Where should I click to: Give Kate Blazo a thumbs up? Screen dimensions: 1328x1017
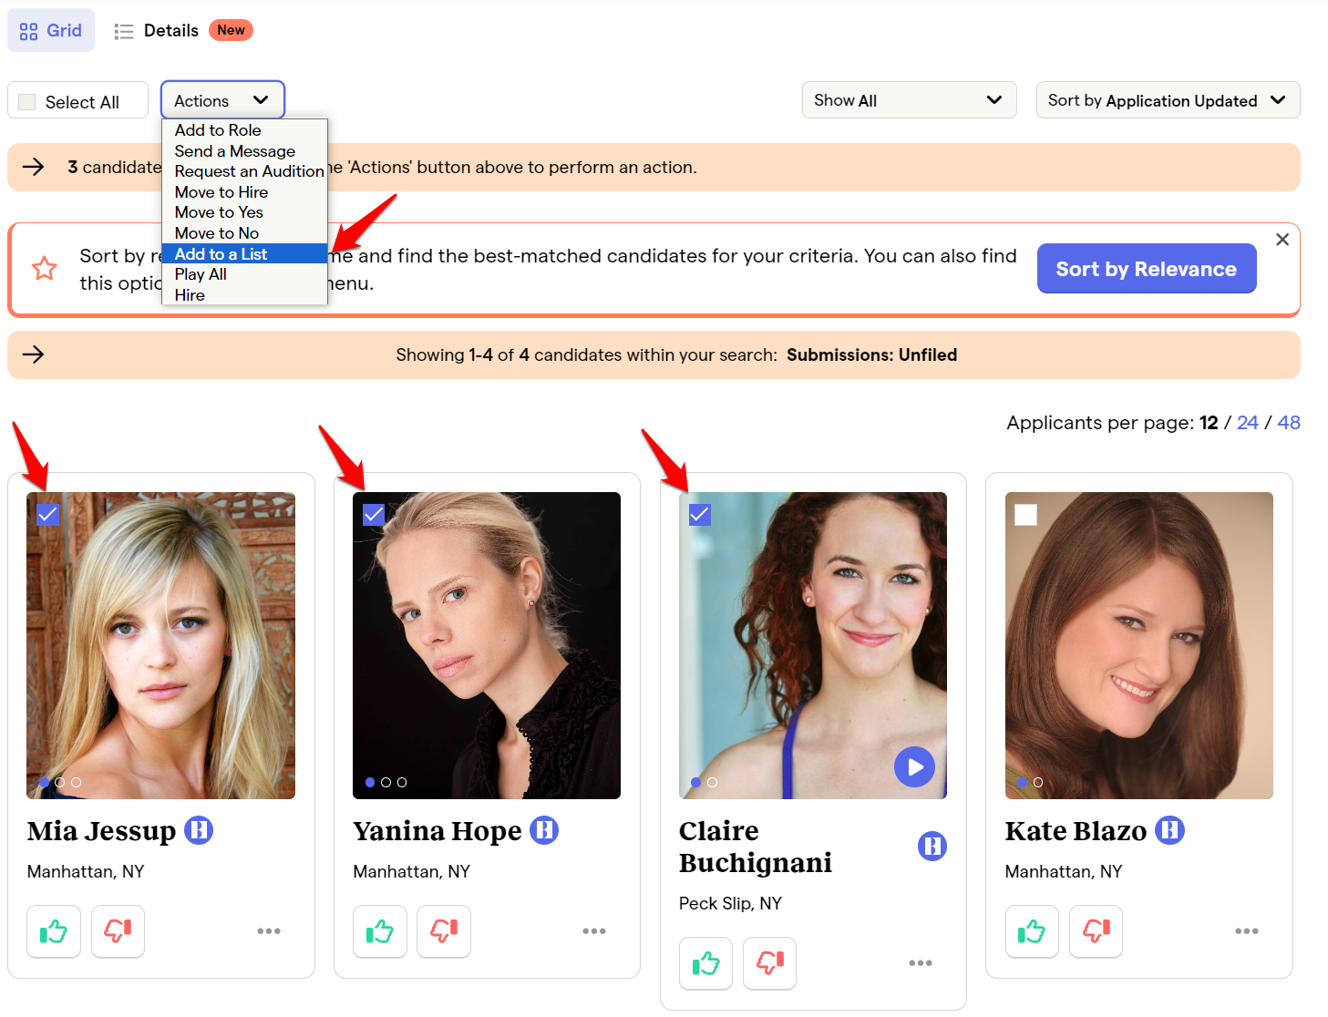point(1032,931)
